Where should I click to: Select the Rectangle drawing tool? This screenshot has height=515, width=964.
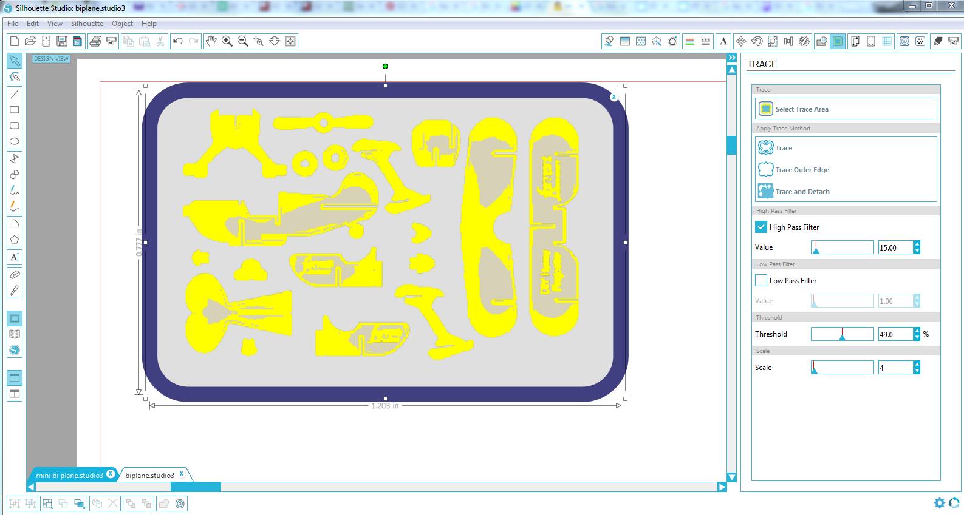pos(15,110)
